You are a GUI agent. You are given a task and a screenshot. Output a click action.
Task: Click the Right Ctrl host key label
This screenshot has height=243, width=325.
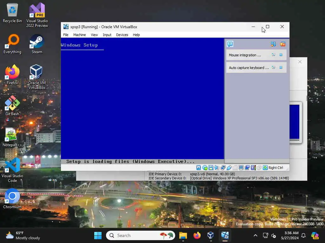pyautogui.click(x=276, y=168)
